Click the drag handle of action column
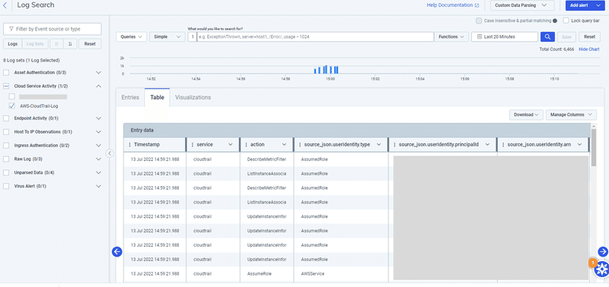The width and height of the screenshot is (609, 287). point(246,144)
